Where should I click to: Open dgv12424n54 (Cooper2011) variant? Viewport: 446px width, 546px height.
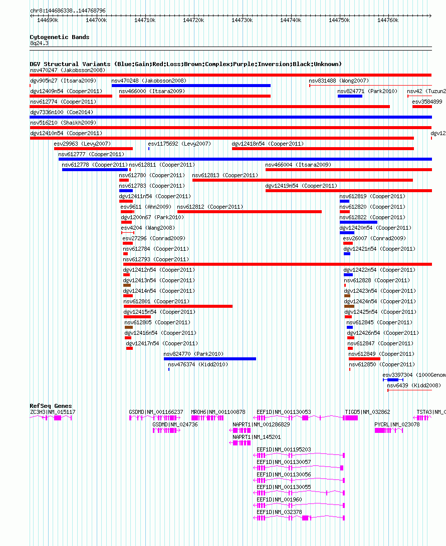(380, 301)
